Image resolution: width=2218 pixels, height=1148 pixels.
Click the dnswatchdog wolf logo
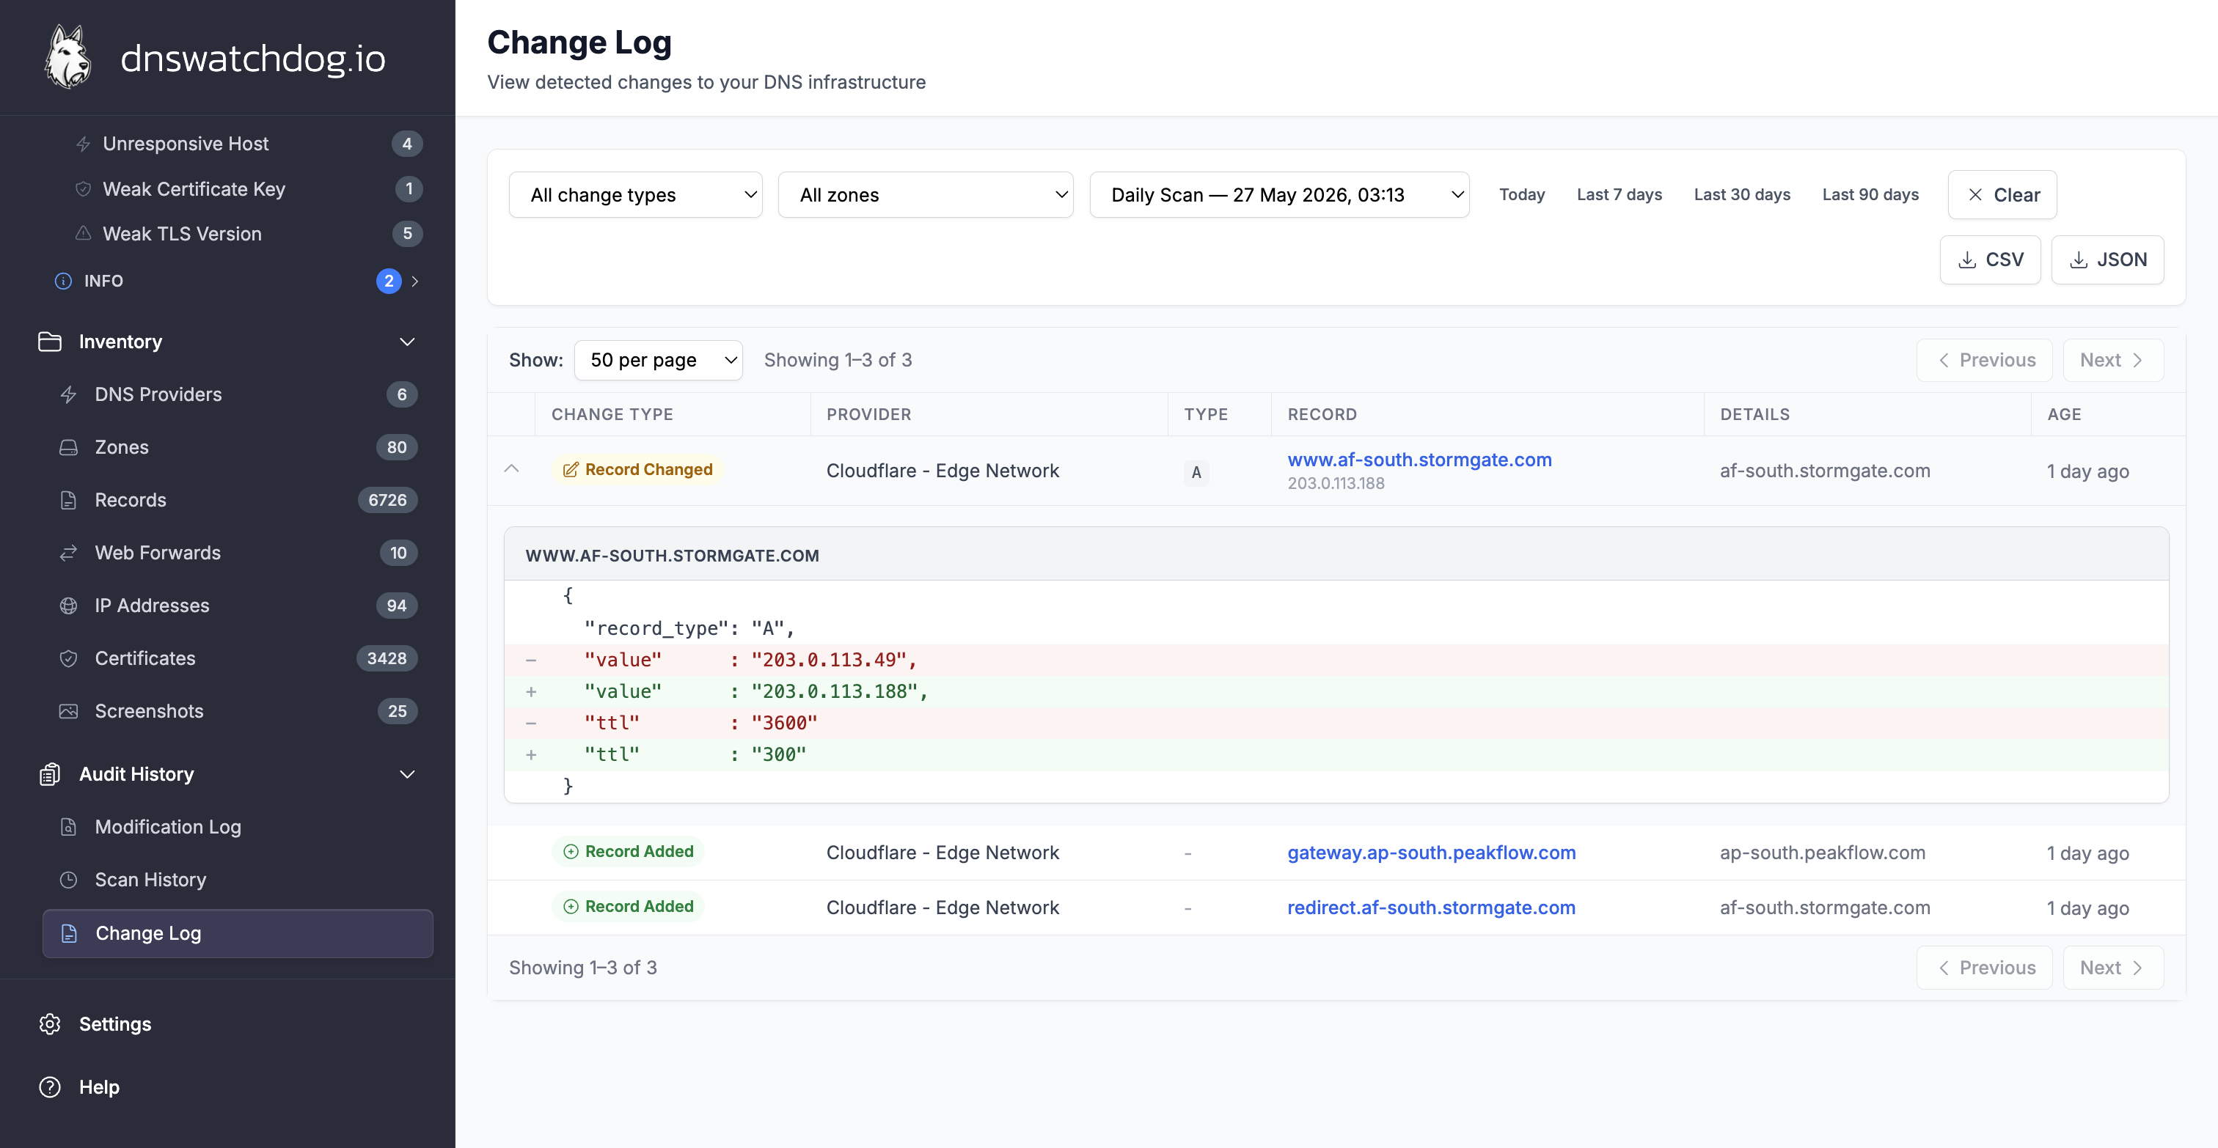(68, 56)
